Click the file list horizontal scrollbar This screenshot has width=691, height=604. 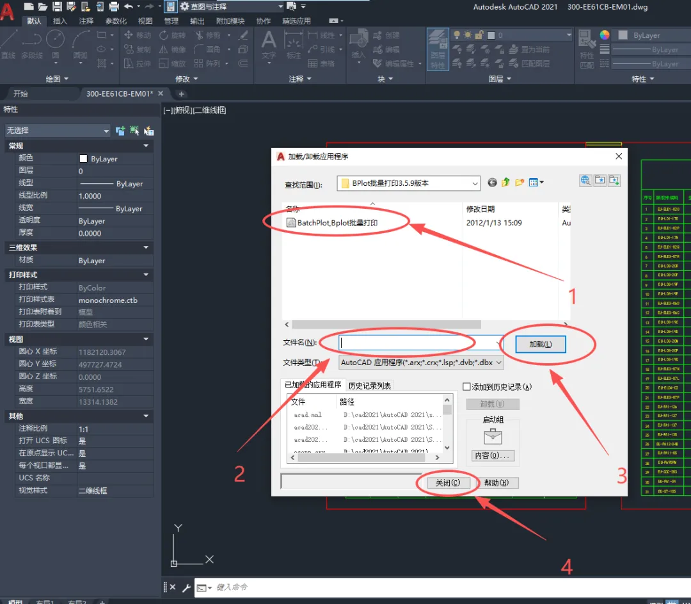[386, 324]
